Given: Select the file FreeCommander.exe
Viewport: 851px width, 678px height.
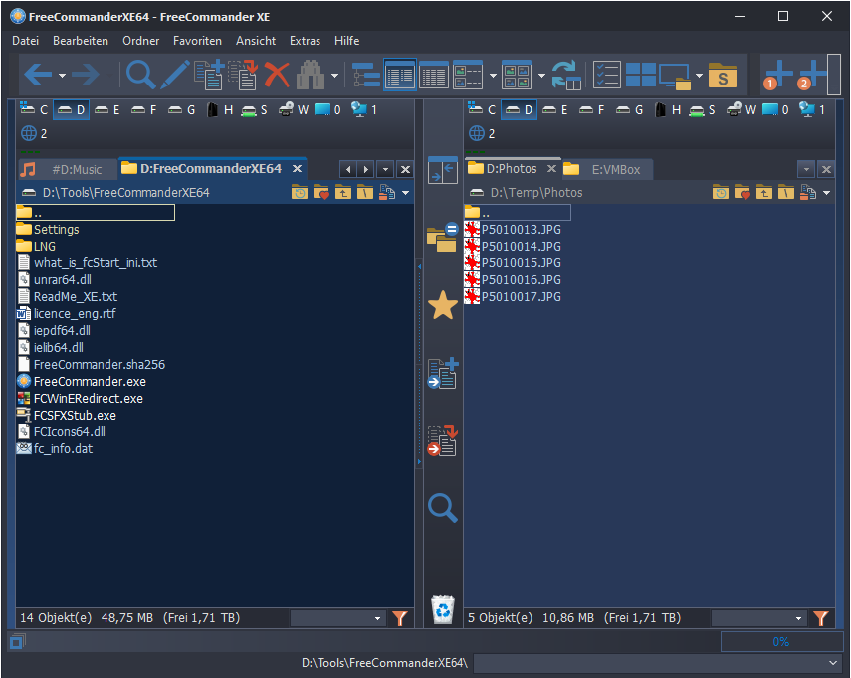Looking at the screenshot, I should tap(90, 382).
